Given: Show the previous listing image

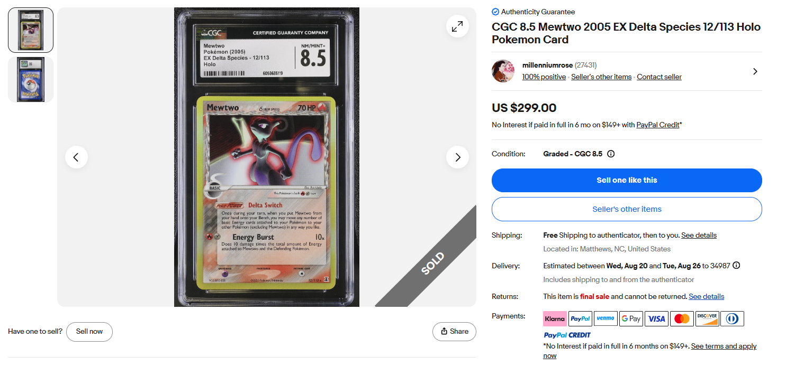Looking at the screenshot, I should click(x=76, y=157).
